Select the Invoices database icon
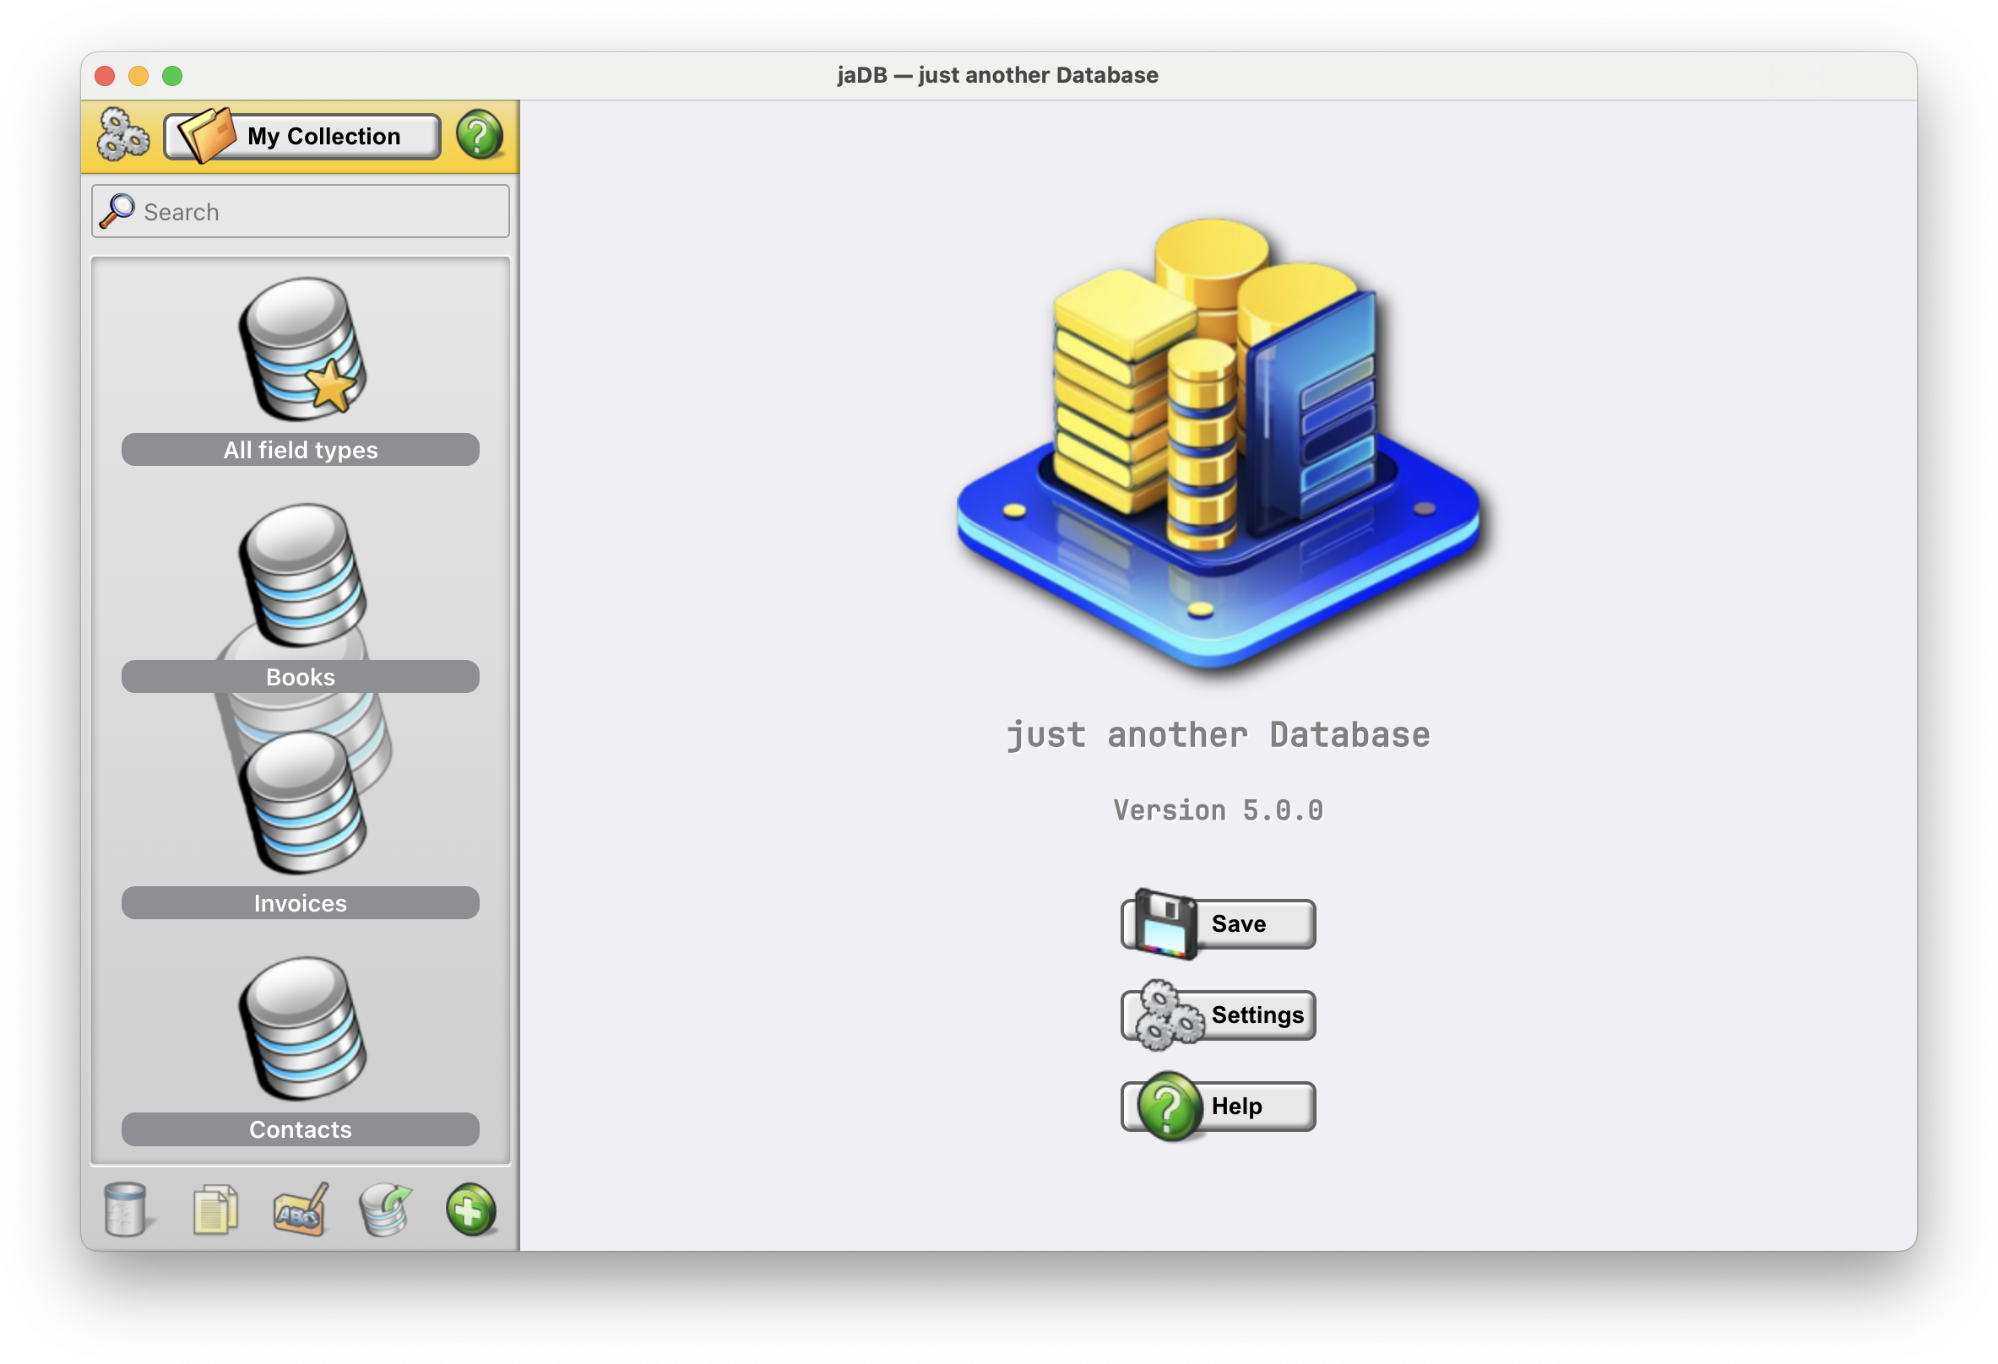This screenshot has width=1998, height=1364. click(x=301, y=802)
